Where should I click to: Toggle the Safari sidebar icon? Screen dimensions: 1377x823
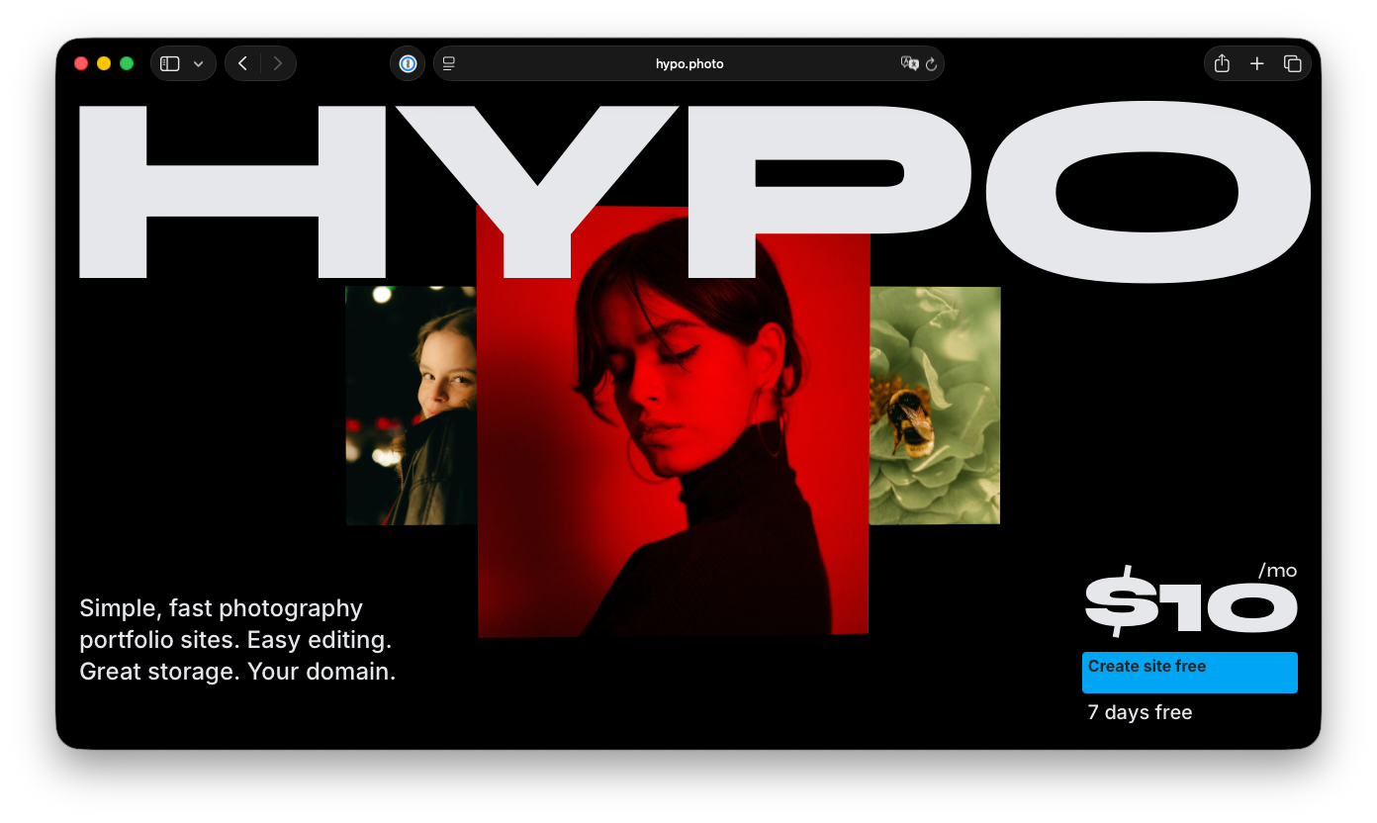(x=170, y=63)
